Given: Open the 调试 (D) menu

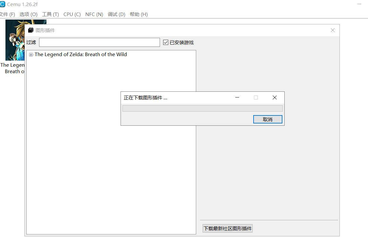Looking at the screenshot, I should click(x=116, y=14).
